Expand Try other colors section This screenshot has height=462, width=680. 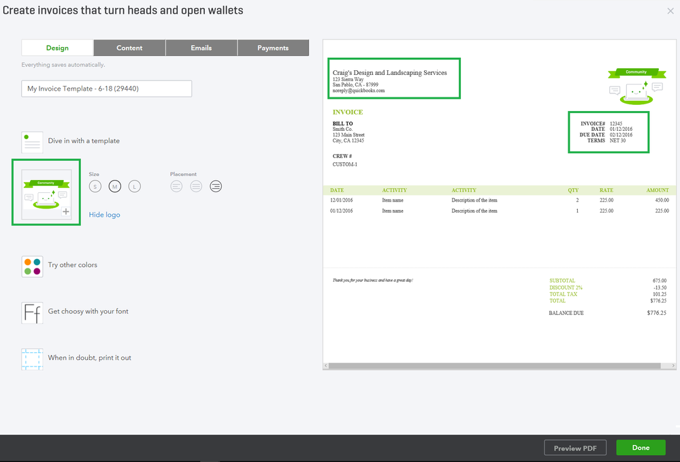click(x=73, y=265)
